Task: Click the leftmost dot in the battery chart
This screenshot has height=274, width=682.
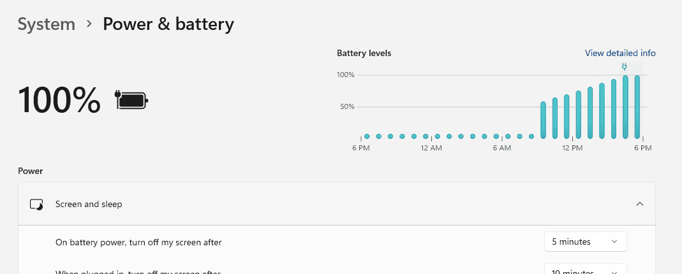Action: pyautogui.click(x=367, y=136)
